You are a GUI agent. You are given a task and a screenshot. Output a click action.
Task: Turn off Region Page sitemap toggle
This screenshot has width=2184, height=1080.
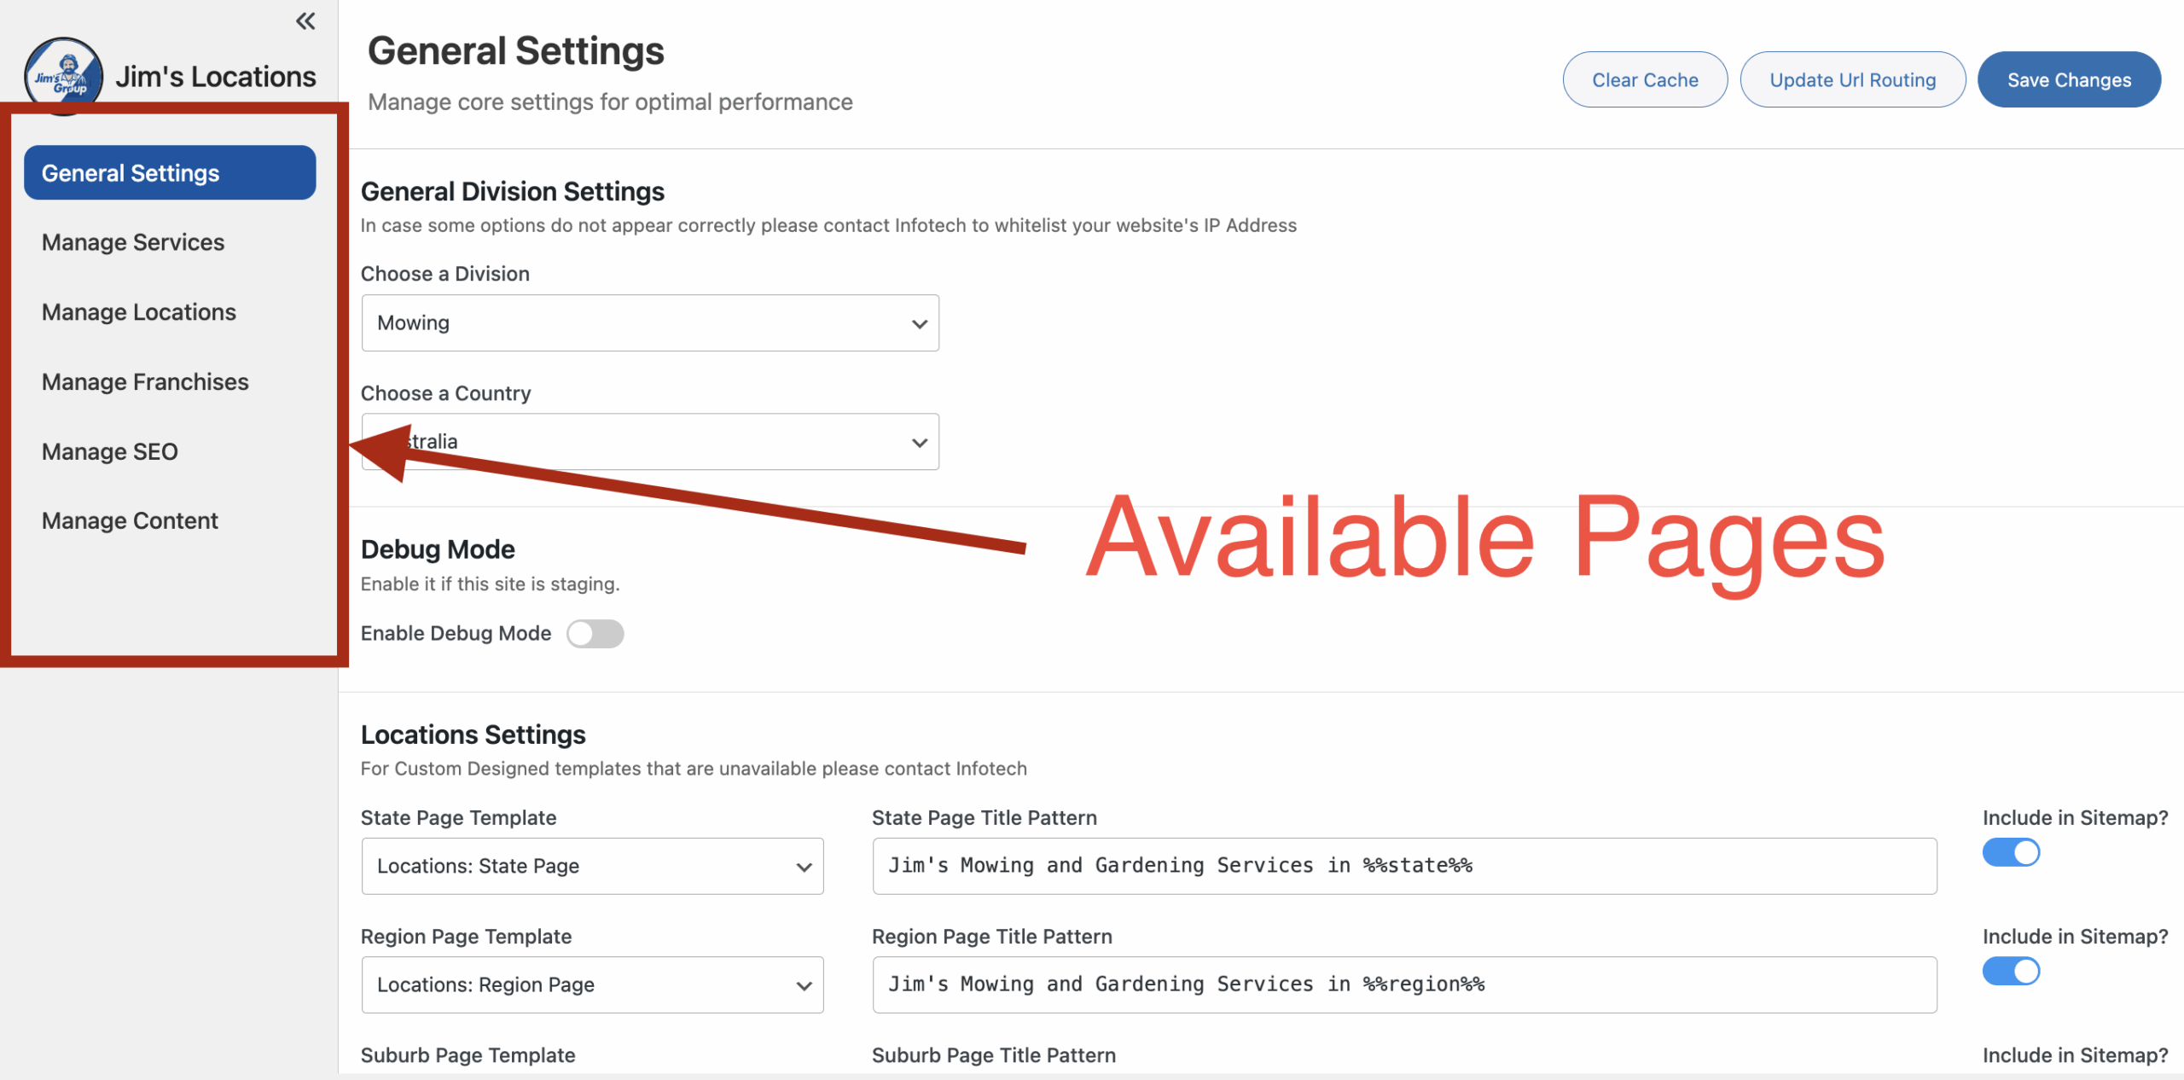2011,971
